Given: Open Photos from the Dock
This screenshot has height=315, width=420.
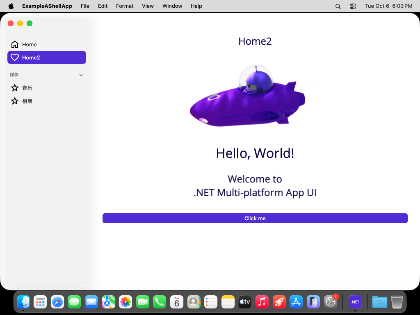Looking at the screenshot, I should (x=126, y=302).
